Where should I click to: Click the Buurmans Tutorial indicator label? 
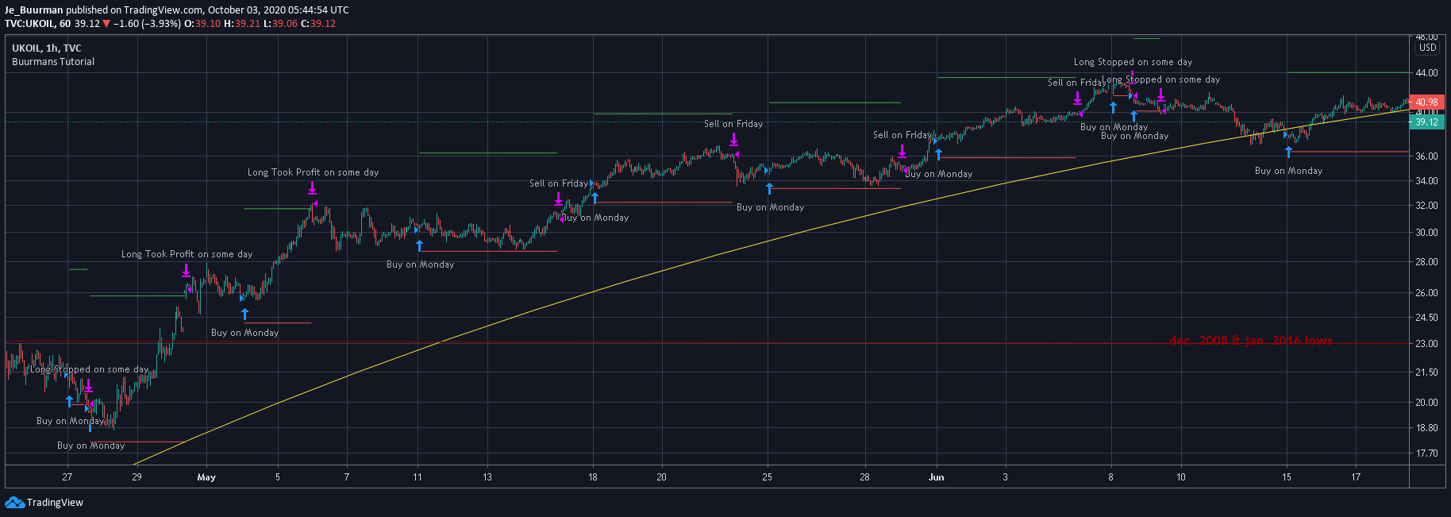point(53,62)
